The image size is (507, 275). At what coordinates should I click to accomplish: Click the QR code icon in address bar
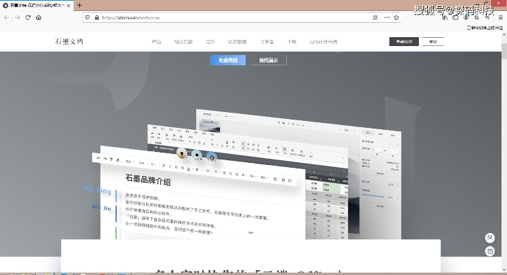[375, 17]
